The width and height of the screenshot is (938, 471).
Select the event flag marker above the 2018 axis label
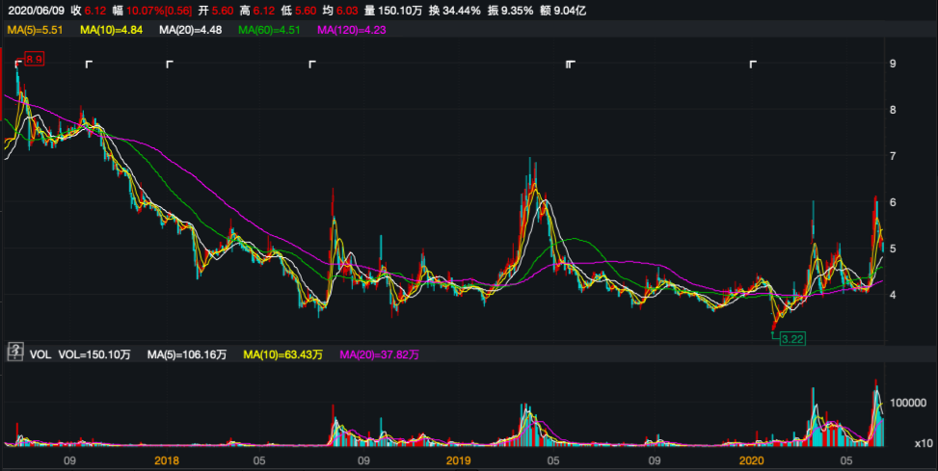(x=170, y=64)
